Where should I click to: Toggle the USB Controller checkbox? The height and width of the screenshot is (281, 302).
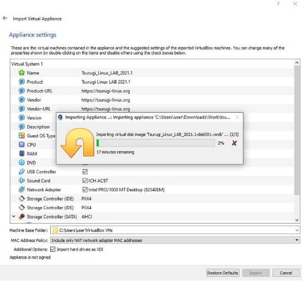coord(85,172)
